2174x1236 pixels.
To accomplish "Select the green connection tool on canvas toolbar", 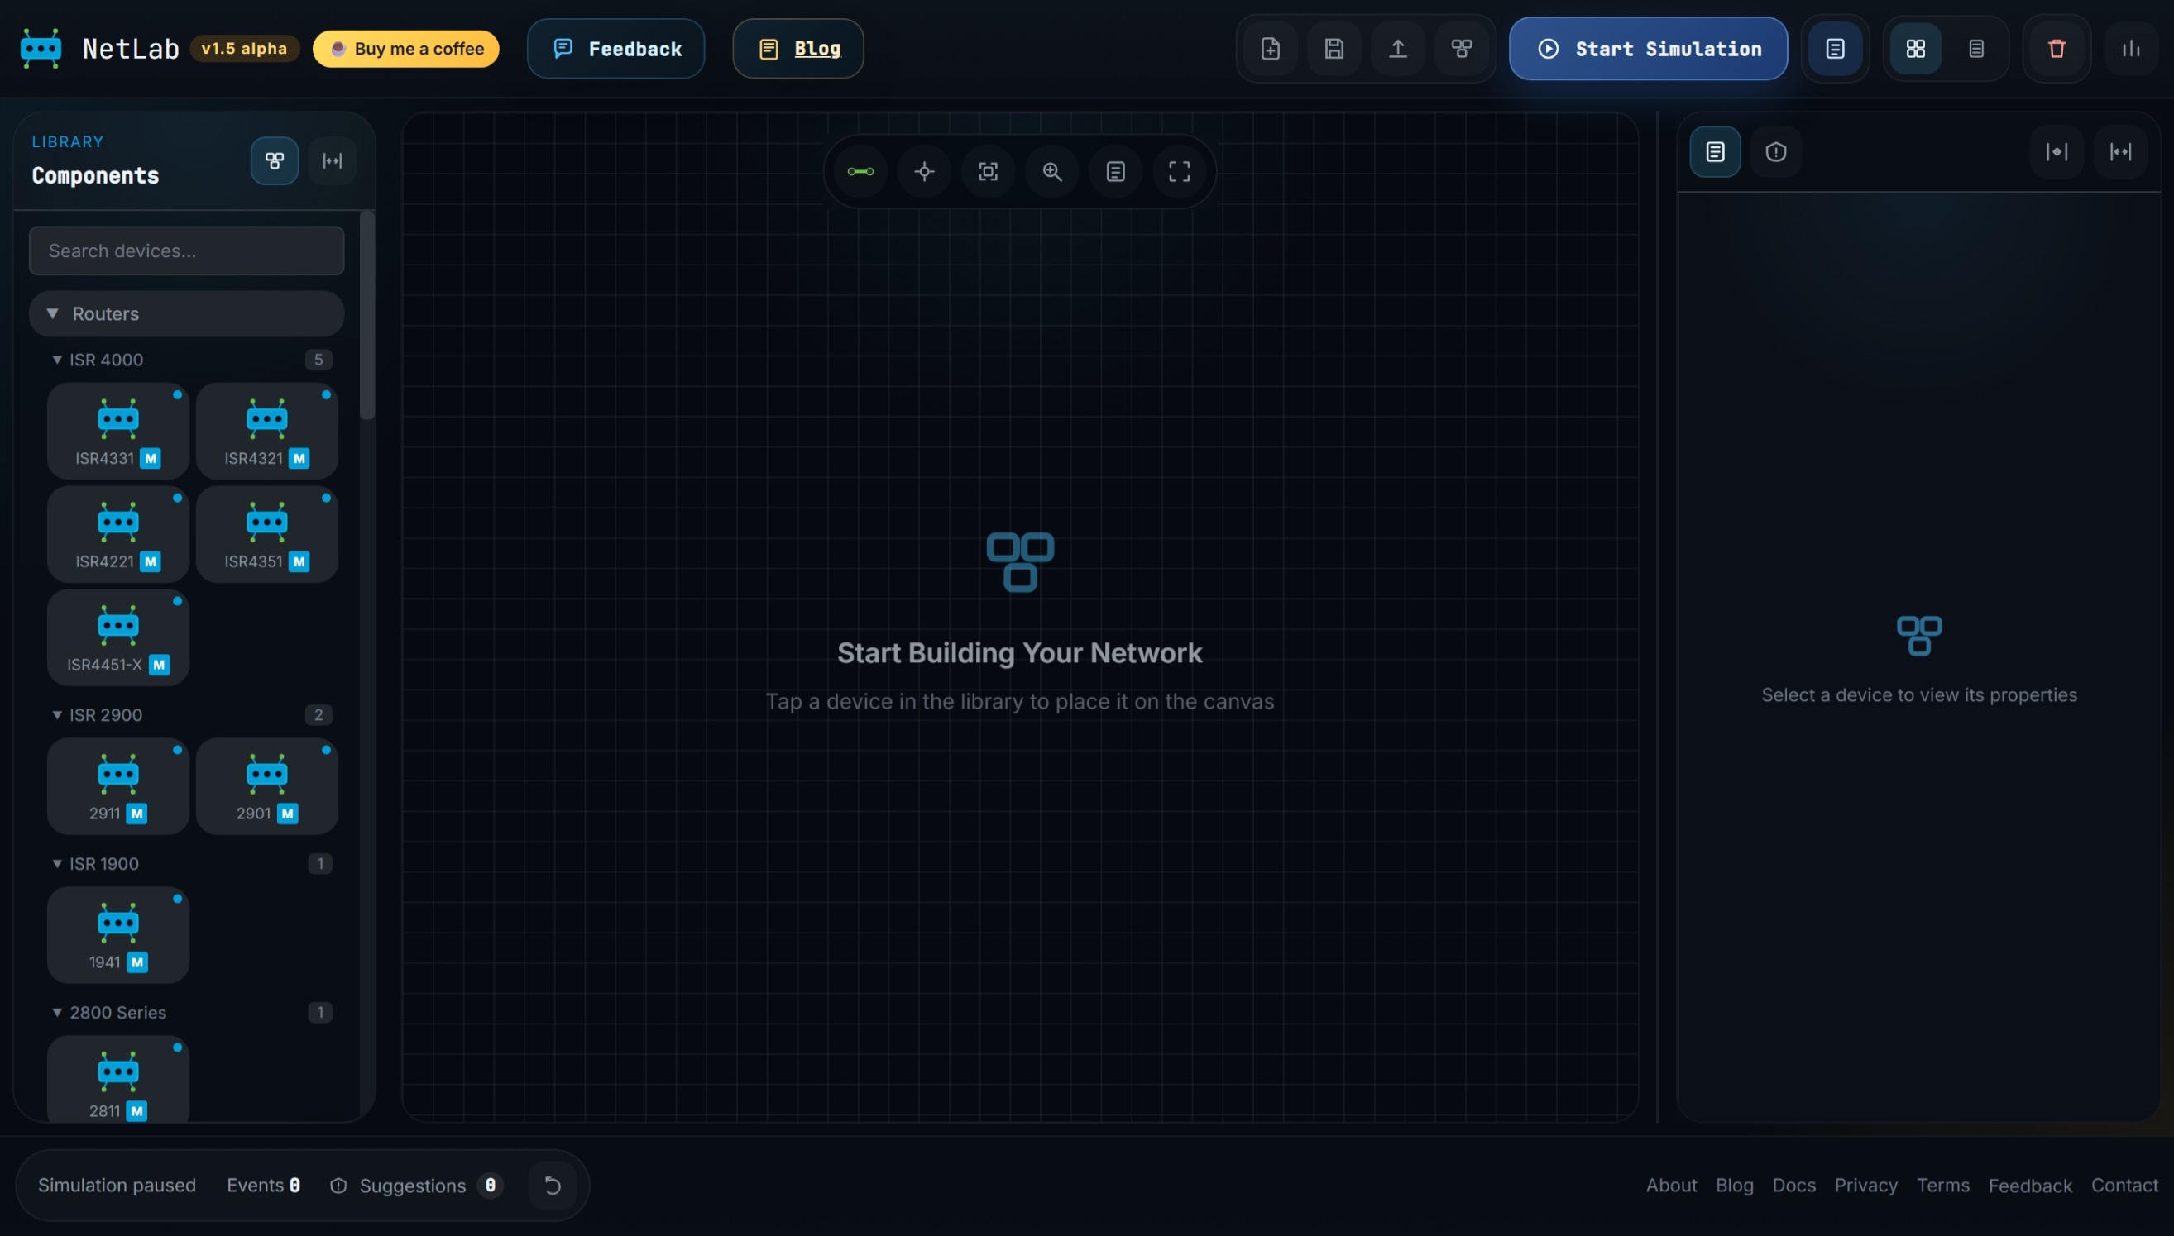I will tap(860, 171).
